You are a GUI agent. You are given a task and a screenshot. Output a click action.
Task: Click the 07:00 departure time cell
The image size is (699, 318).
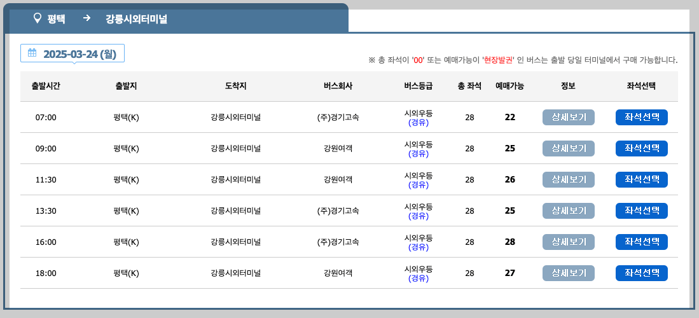(x=46, y=118)
